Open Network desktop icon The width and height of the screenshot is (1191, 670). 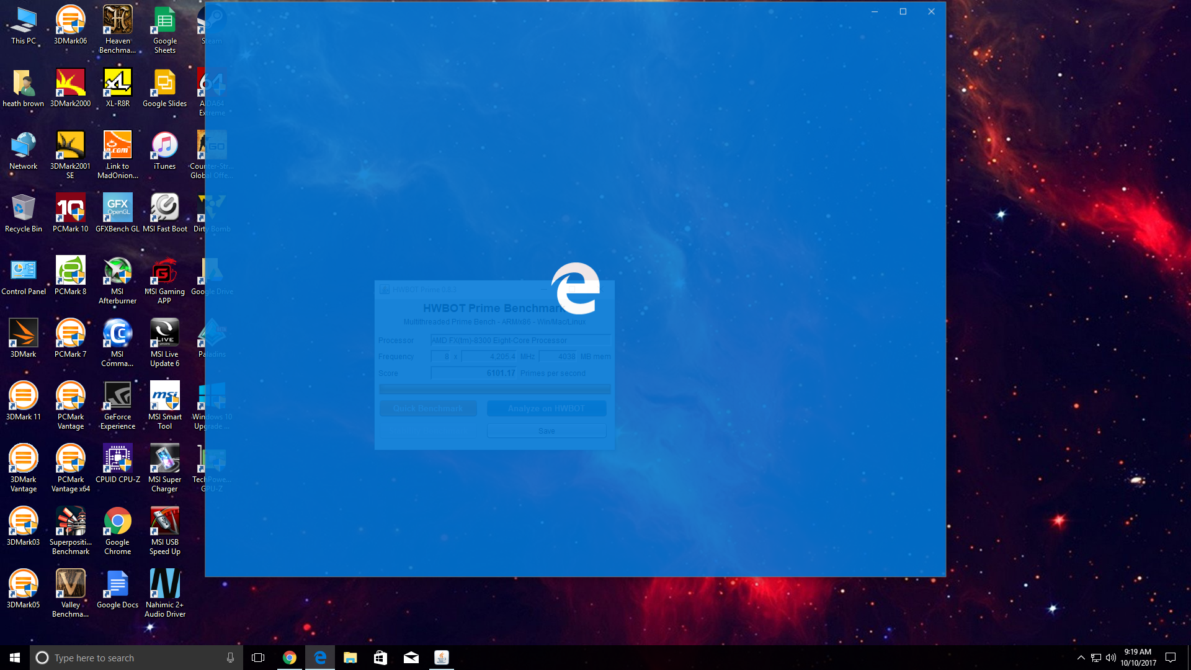pyautogui.click(x=24, y=151)
